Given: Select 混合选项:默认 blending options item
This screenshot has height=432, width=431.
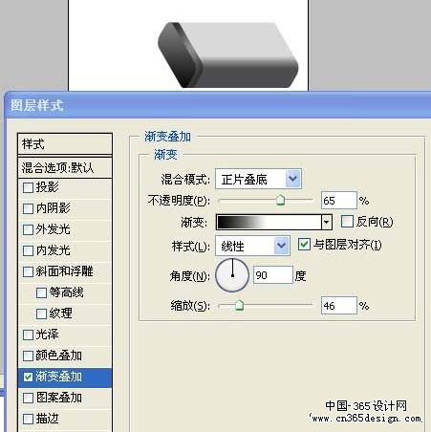Looking at the screenshot, I should click(x=65, y=167).
